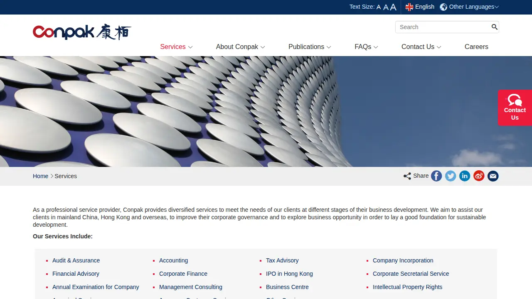Open the Corporate Secretarial Service link
The width and height of the screenshot is (532, 299).
pyautogui.click(x=411, y=274)
